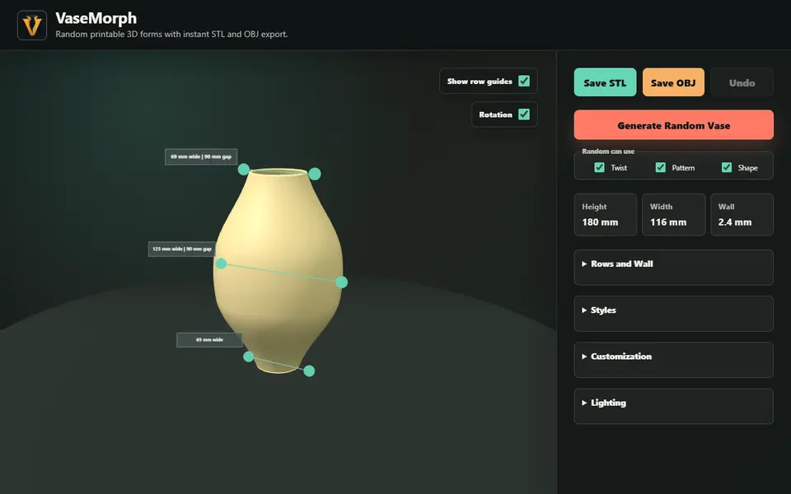Click the 'Random can use' label
The width and height of the screenshot is (791, 494).
point(608,151)
